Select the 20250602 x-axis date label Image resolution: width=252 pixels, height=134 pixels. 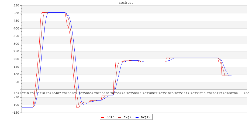tap(86, 93)
